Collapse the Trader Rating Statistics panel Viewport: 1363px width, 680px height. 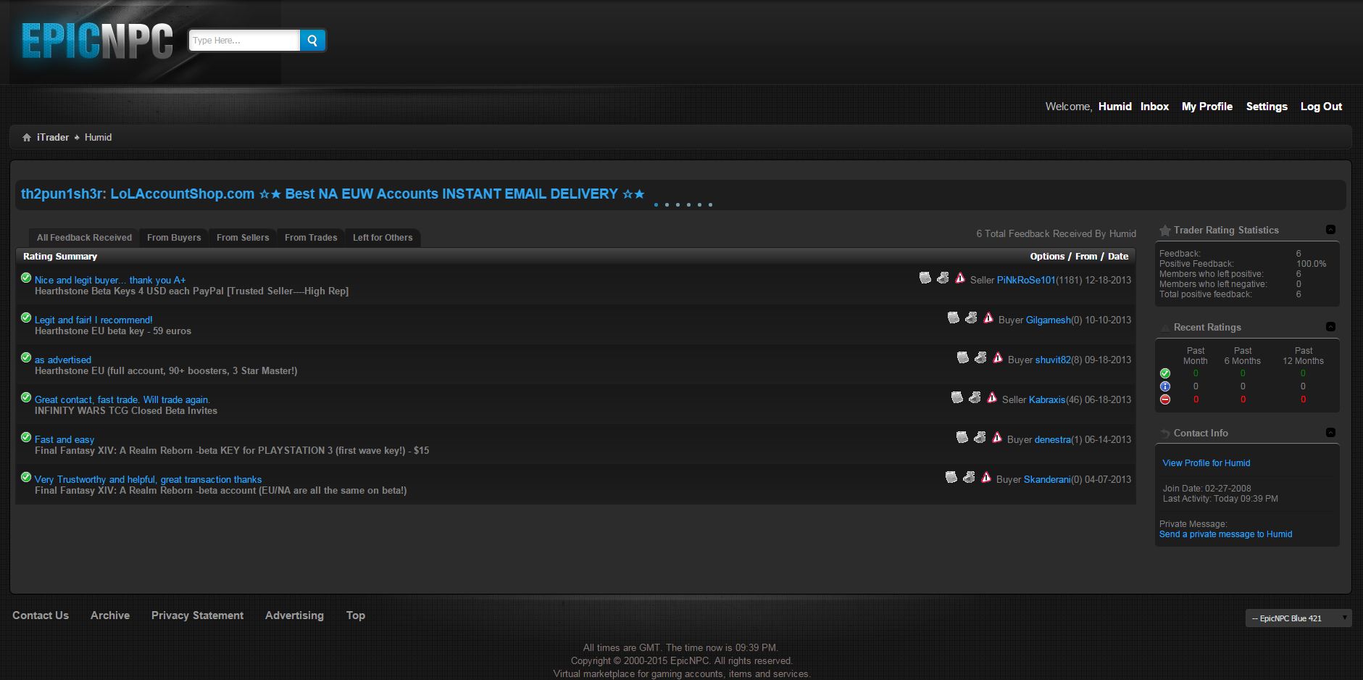click(1330, 229)
